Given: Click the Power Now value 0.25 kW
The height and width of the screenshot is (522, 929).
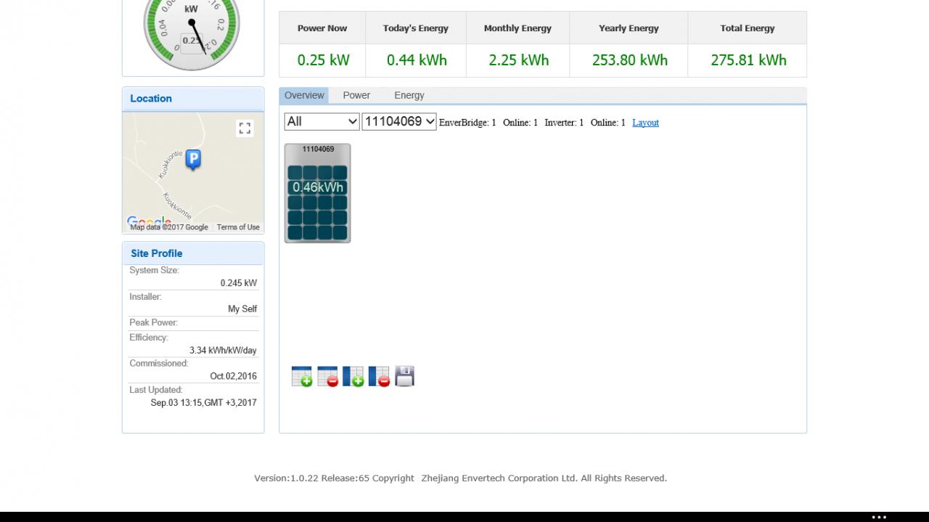Looking at the screenshot, I should (323, 60).
